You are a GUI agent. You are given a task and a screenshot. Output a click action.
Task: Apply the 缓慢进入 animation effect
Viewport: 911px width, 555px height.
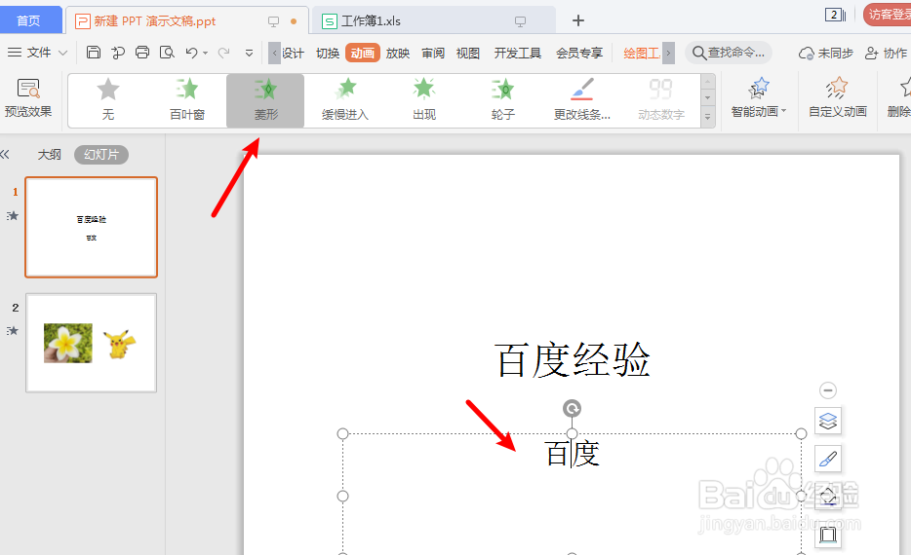pos(345,99)
